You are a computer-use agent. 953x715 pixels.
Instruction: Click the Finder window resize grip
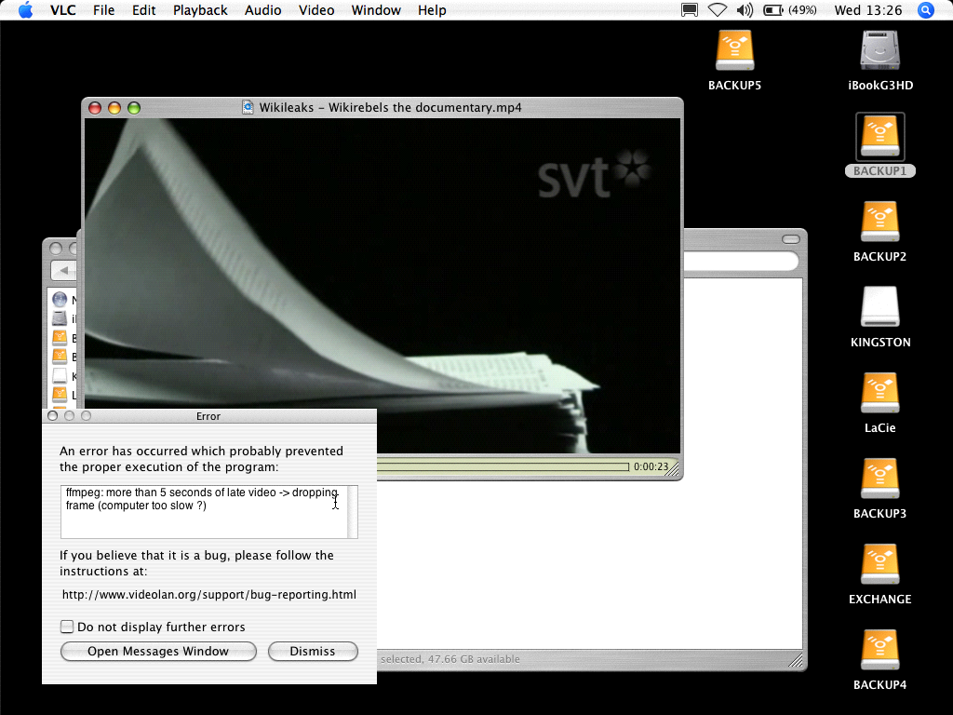click(797, 660)
